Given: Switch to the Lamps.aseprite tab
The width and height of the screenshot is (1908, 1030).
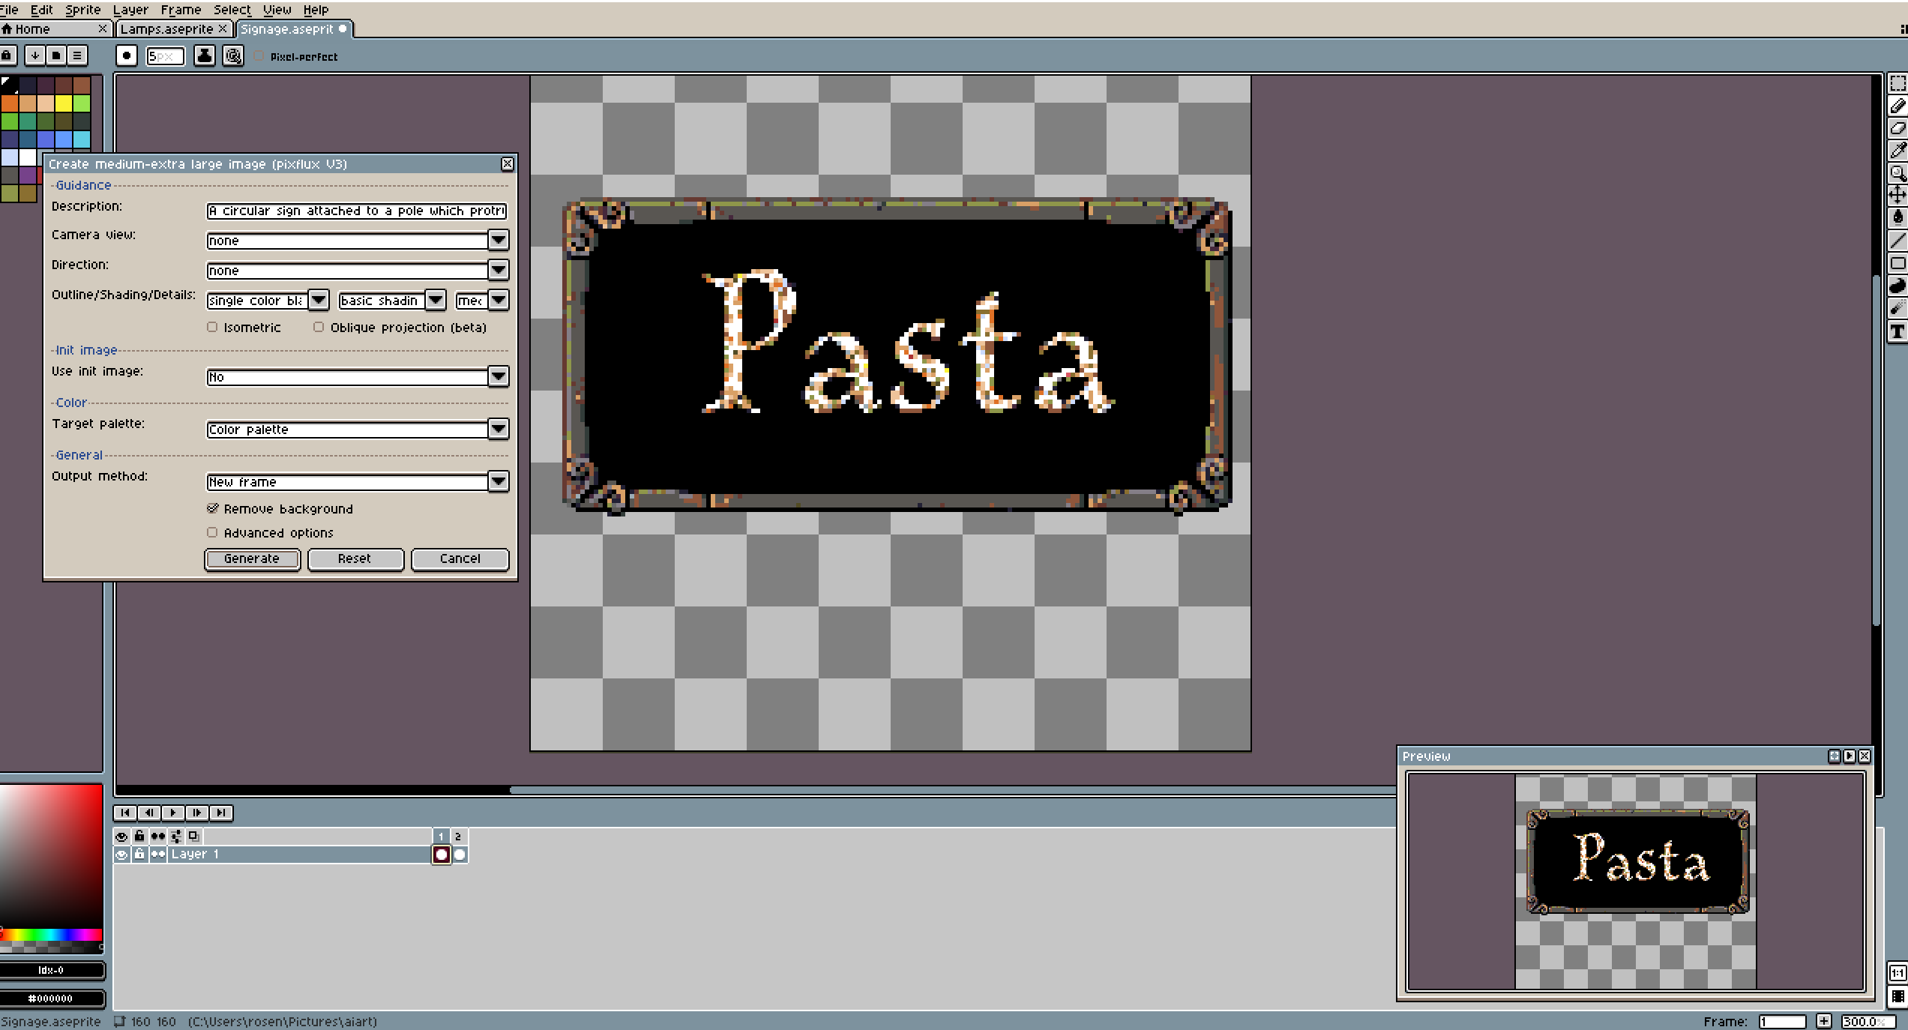Looking at the screenshot, I should pyautogui.click(x=166, y=28).
